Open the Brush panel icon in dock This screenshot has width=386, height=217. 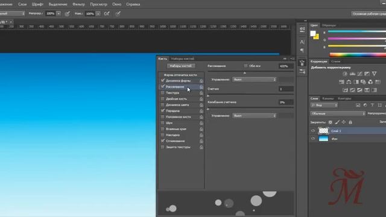tap(302, 63)
